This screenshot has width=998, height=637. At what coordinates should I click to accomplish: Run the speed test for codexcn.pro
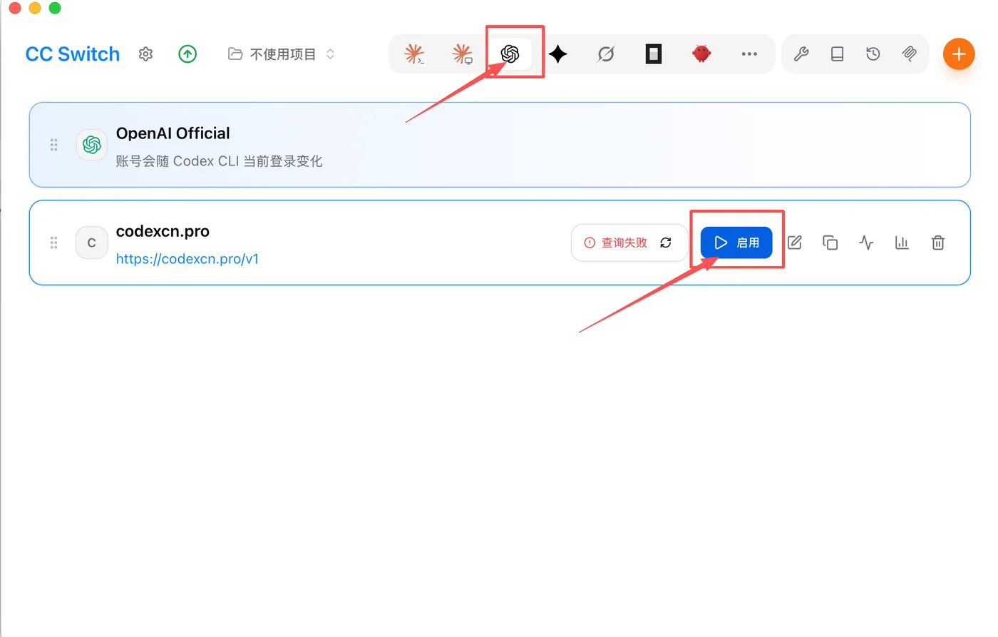[x=866, y=243]
